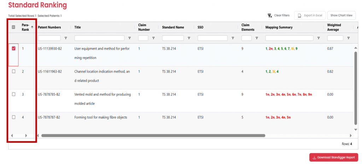The width and height of the screenshot is (362, 164).
Task: Click the Standard Name column filter icon
Action: 189,38
